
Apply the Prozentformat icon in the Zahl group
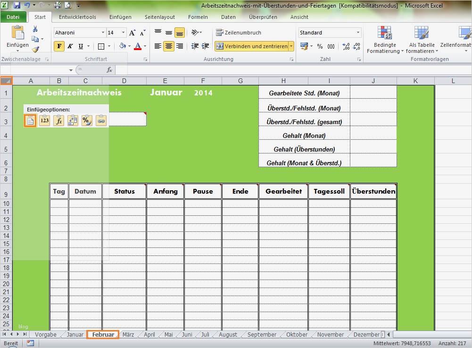[x=319, y=47]
